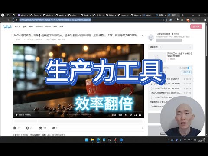208x156 pixels.
Task: Open the playlist item RELAX SOAK
Action: click(170, 84)
